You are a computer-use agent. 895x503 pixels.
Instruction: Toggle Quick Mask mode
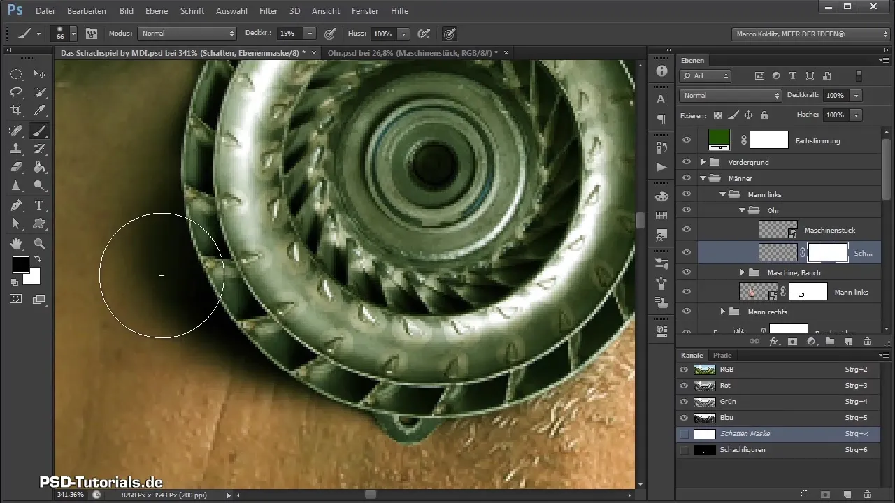coord(16,299)
